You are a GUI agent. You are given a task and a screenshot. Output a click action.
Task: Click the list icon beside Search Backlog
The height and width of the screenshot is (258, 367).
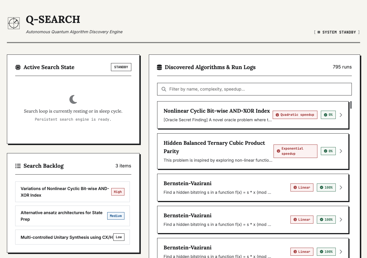(18, 166)
